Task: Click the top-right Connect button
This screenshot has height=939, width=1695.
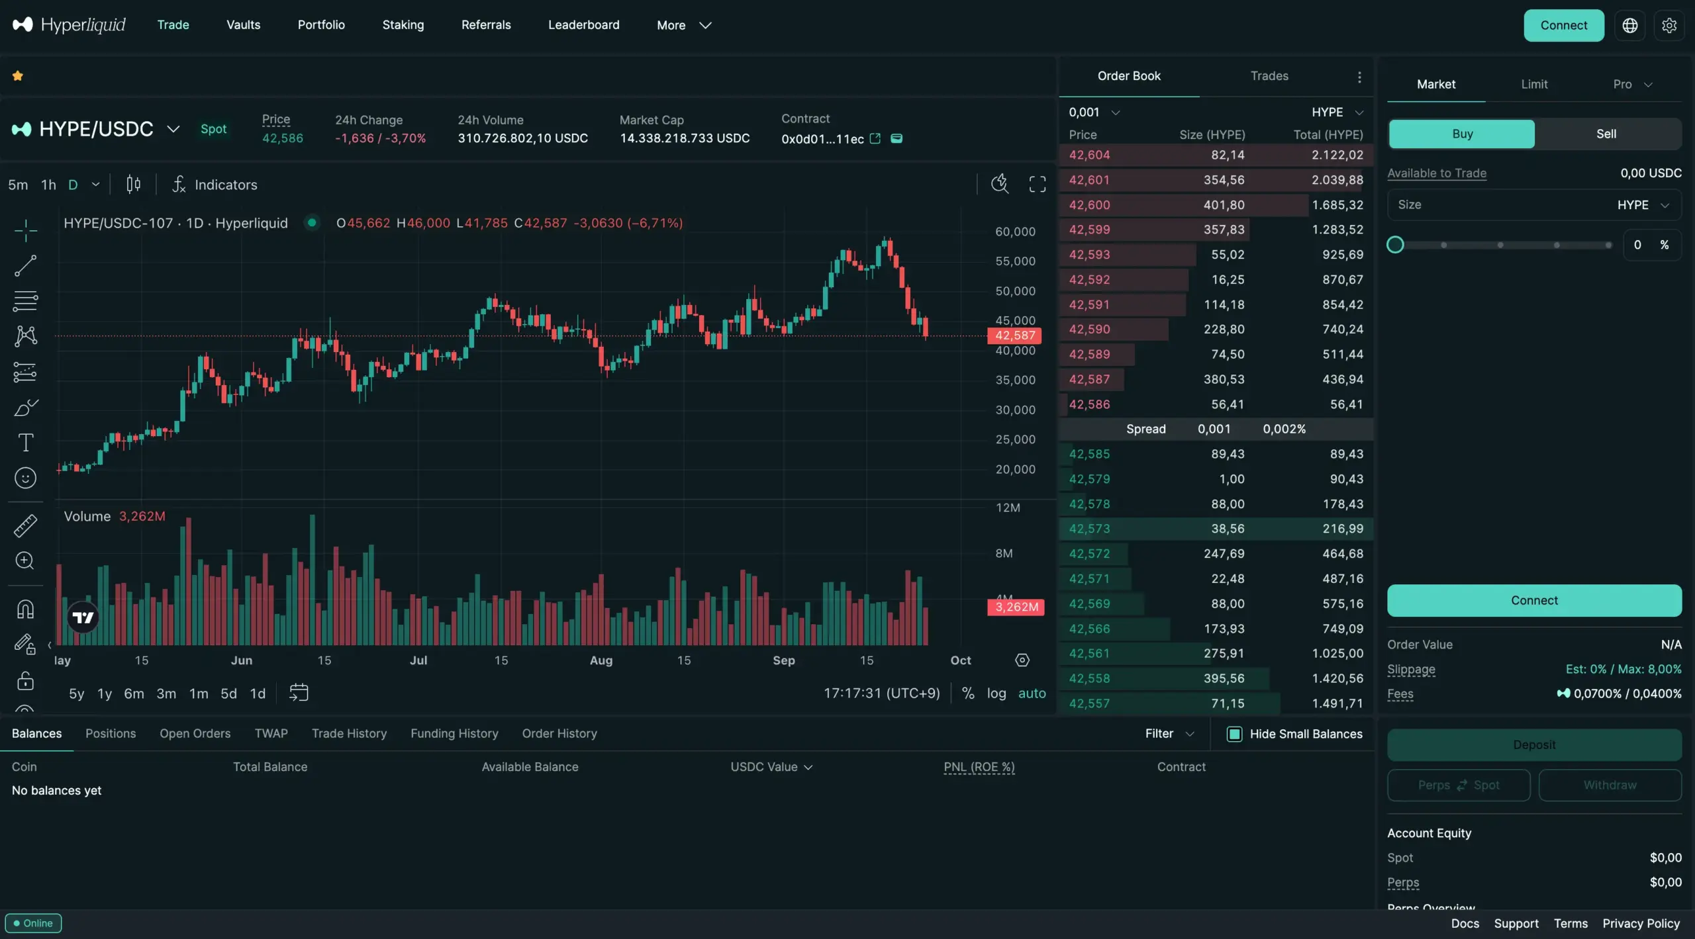Action: point(1563,25)
